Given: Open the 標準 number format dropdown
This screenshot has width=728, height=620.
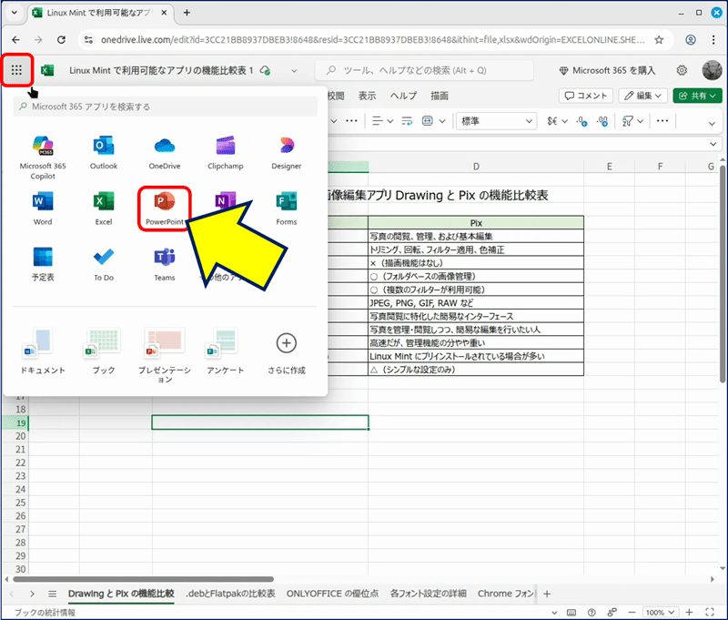Looking at the screenshot, I should click(496, 121).
